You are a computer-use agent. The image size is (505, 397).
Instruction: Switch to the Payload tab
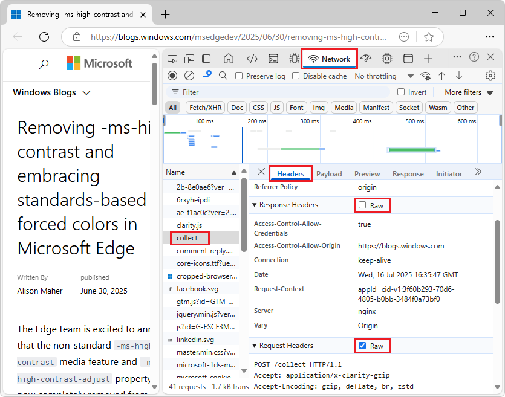(x=329, y=173)
